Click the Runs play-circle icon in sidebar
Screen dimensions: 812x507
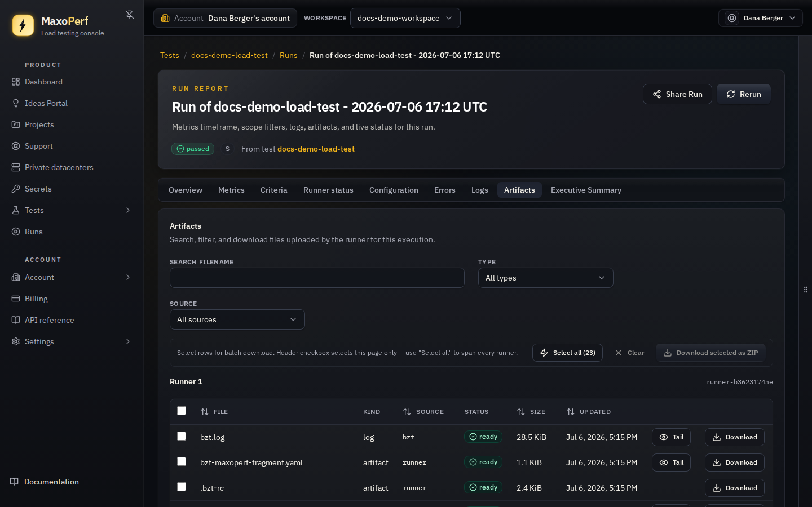16,232
